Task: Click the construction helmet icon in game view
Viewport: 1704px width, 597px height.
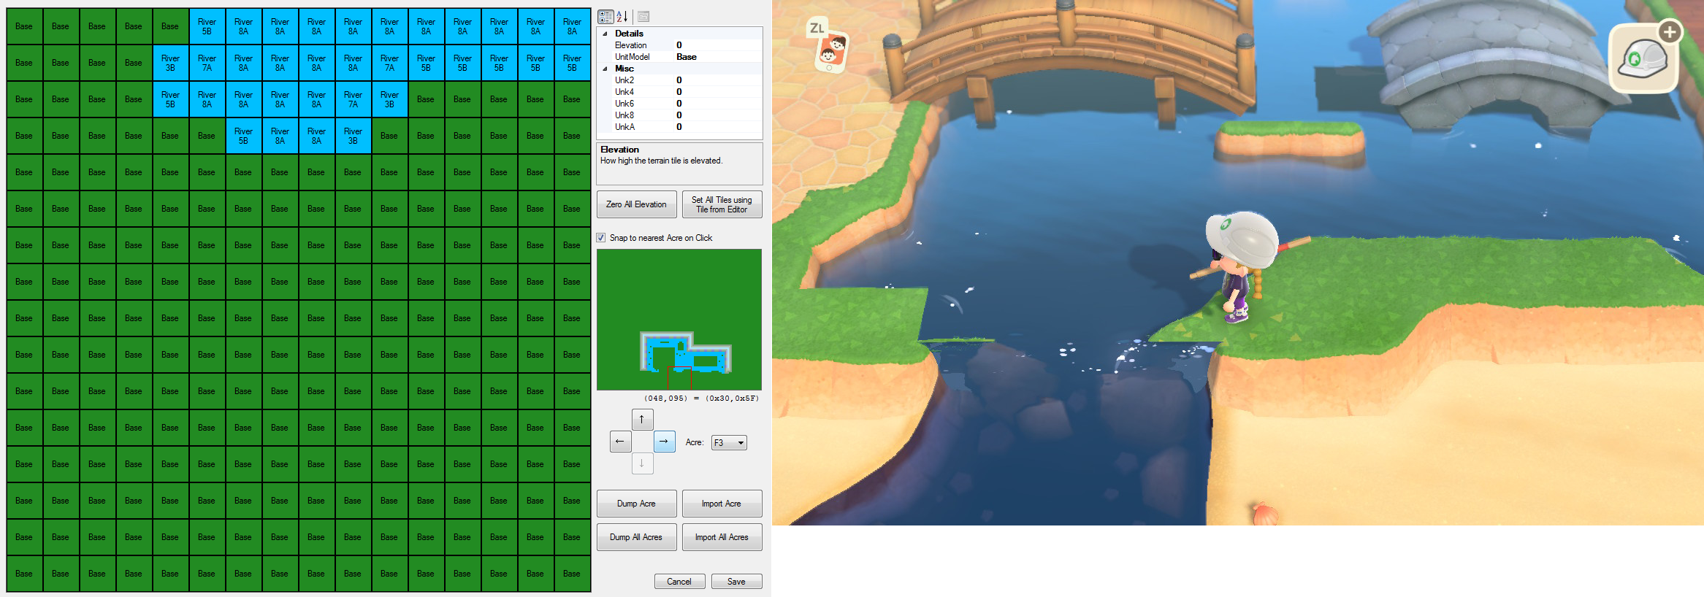Action: [x=1646, y=58]
